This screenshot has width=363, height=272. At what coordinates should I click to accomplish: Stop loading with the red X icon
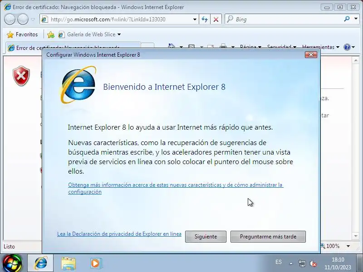pyautogui.click(x=216, y=19)
